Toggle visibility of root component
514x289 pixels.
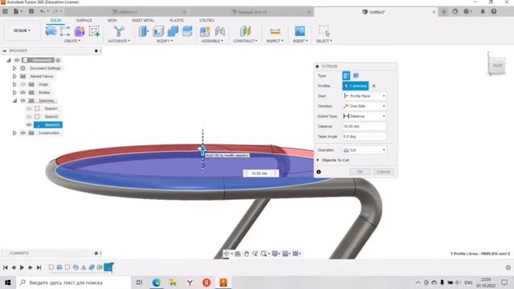coord(17,60)
